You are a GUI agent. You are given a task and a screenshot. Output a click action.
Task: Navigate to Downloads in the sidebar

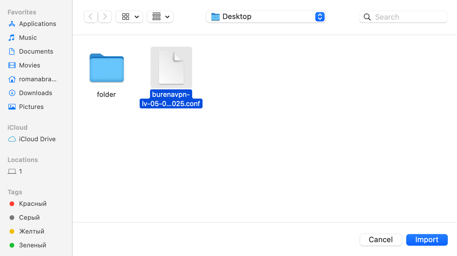tap(35, 93)
